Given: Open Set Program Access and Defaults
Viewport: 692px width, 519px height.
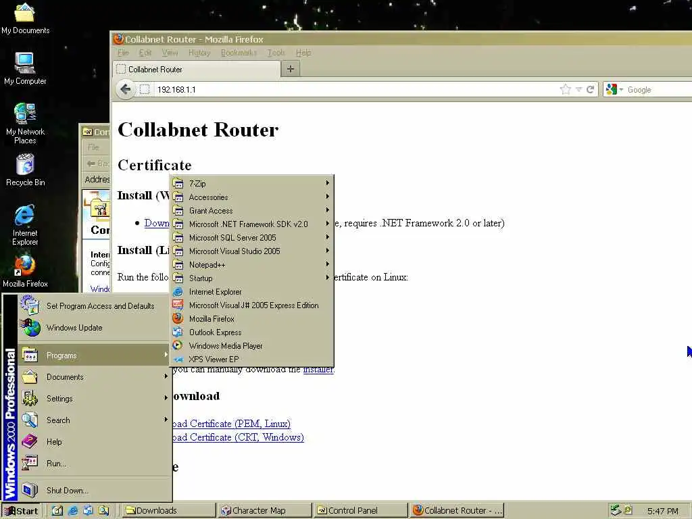Looking at the screenshot, I should pos(95,306).
